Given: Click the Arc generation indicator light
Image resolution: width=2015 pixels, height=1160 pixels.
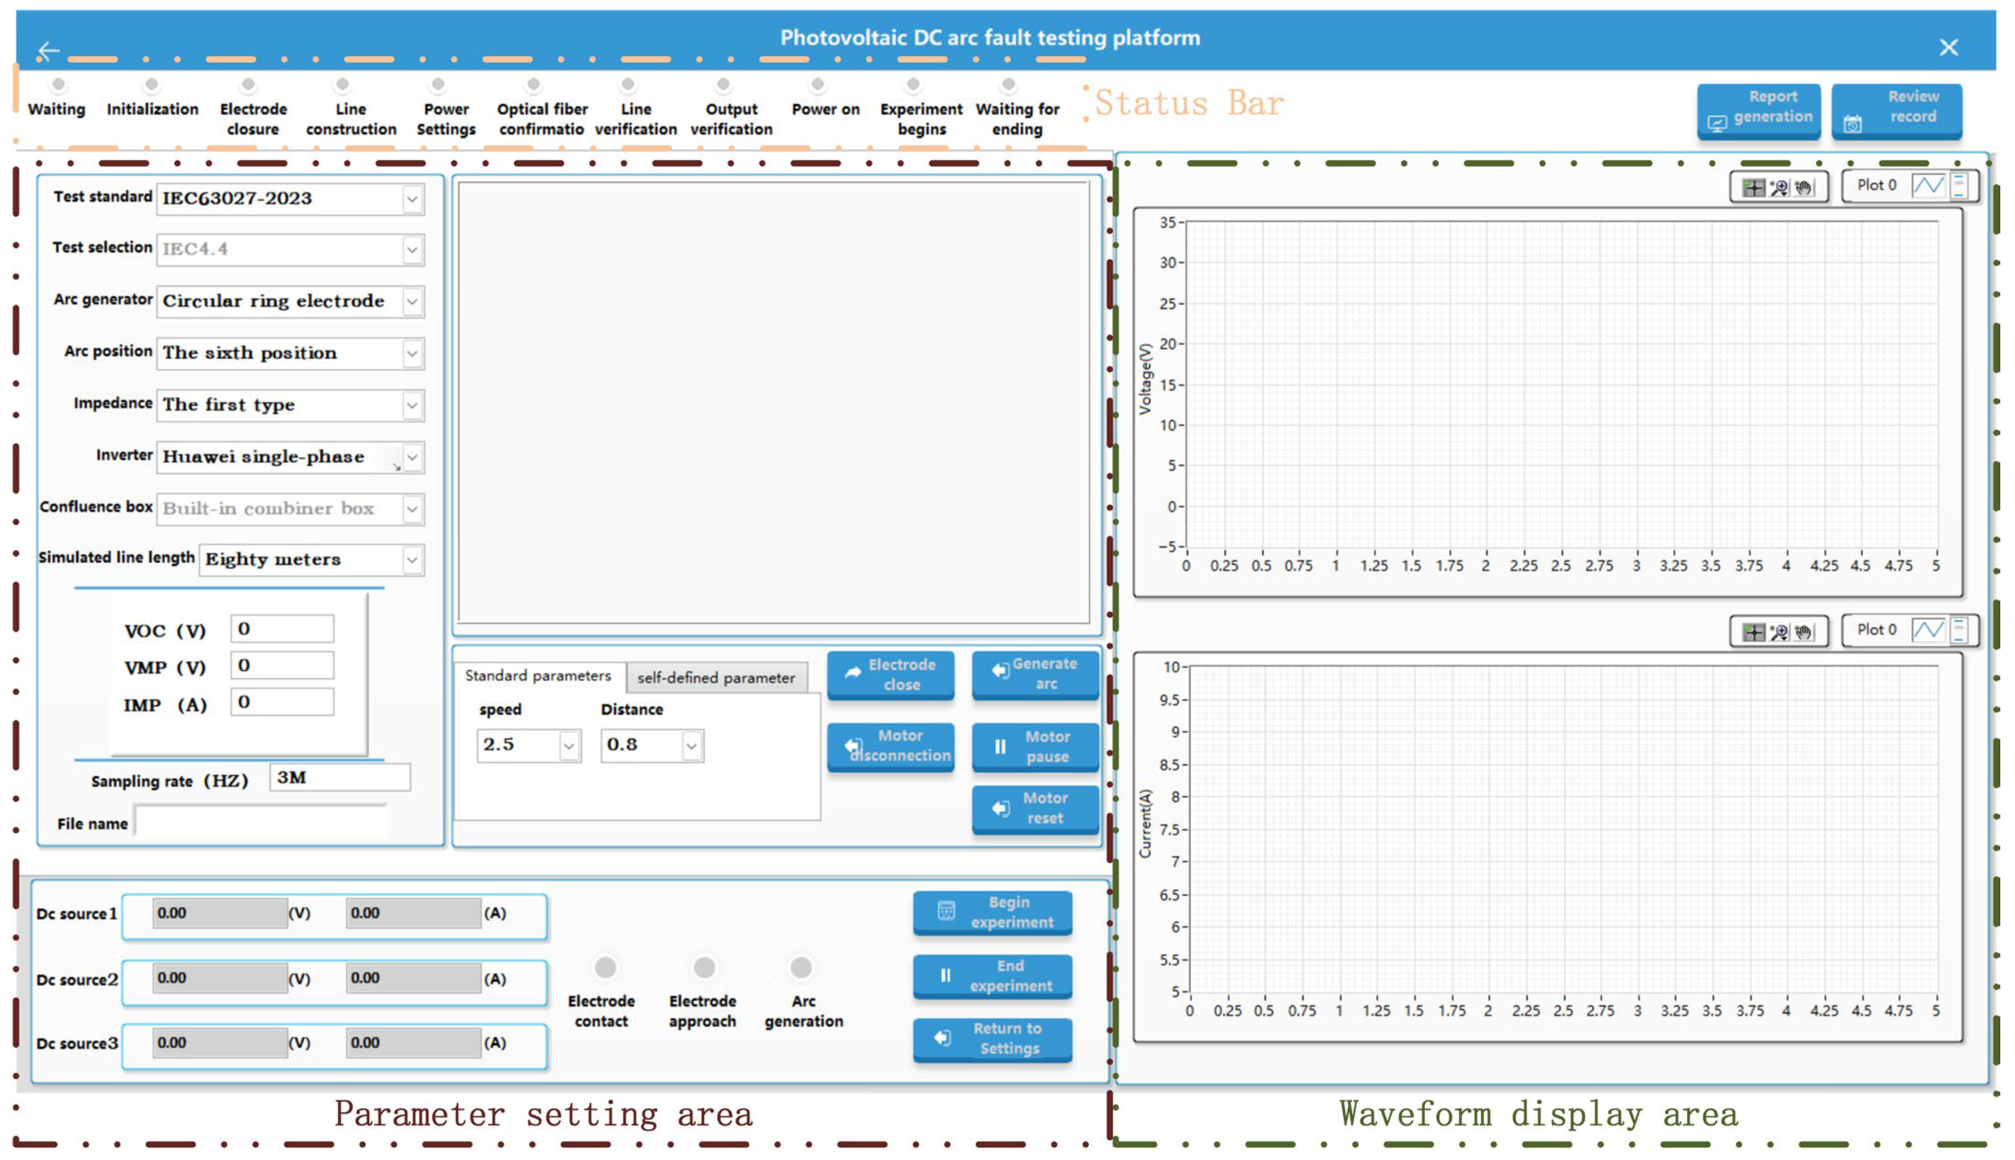Looking at the screenshot, I should coord(801,967).
